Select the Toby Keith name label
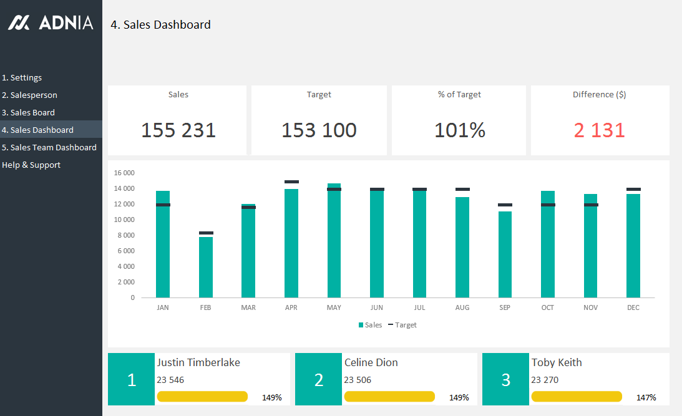This screenshot has width=682, height=416. pos(557,362)
